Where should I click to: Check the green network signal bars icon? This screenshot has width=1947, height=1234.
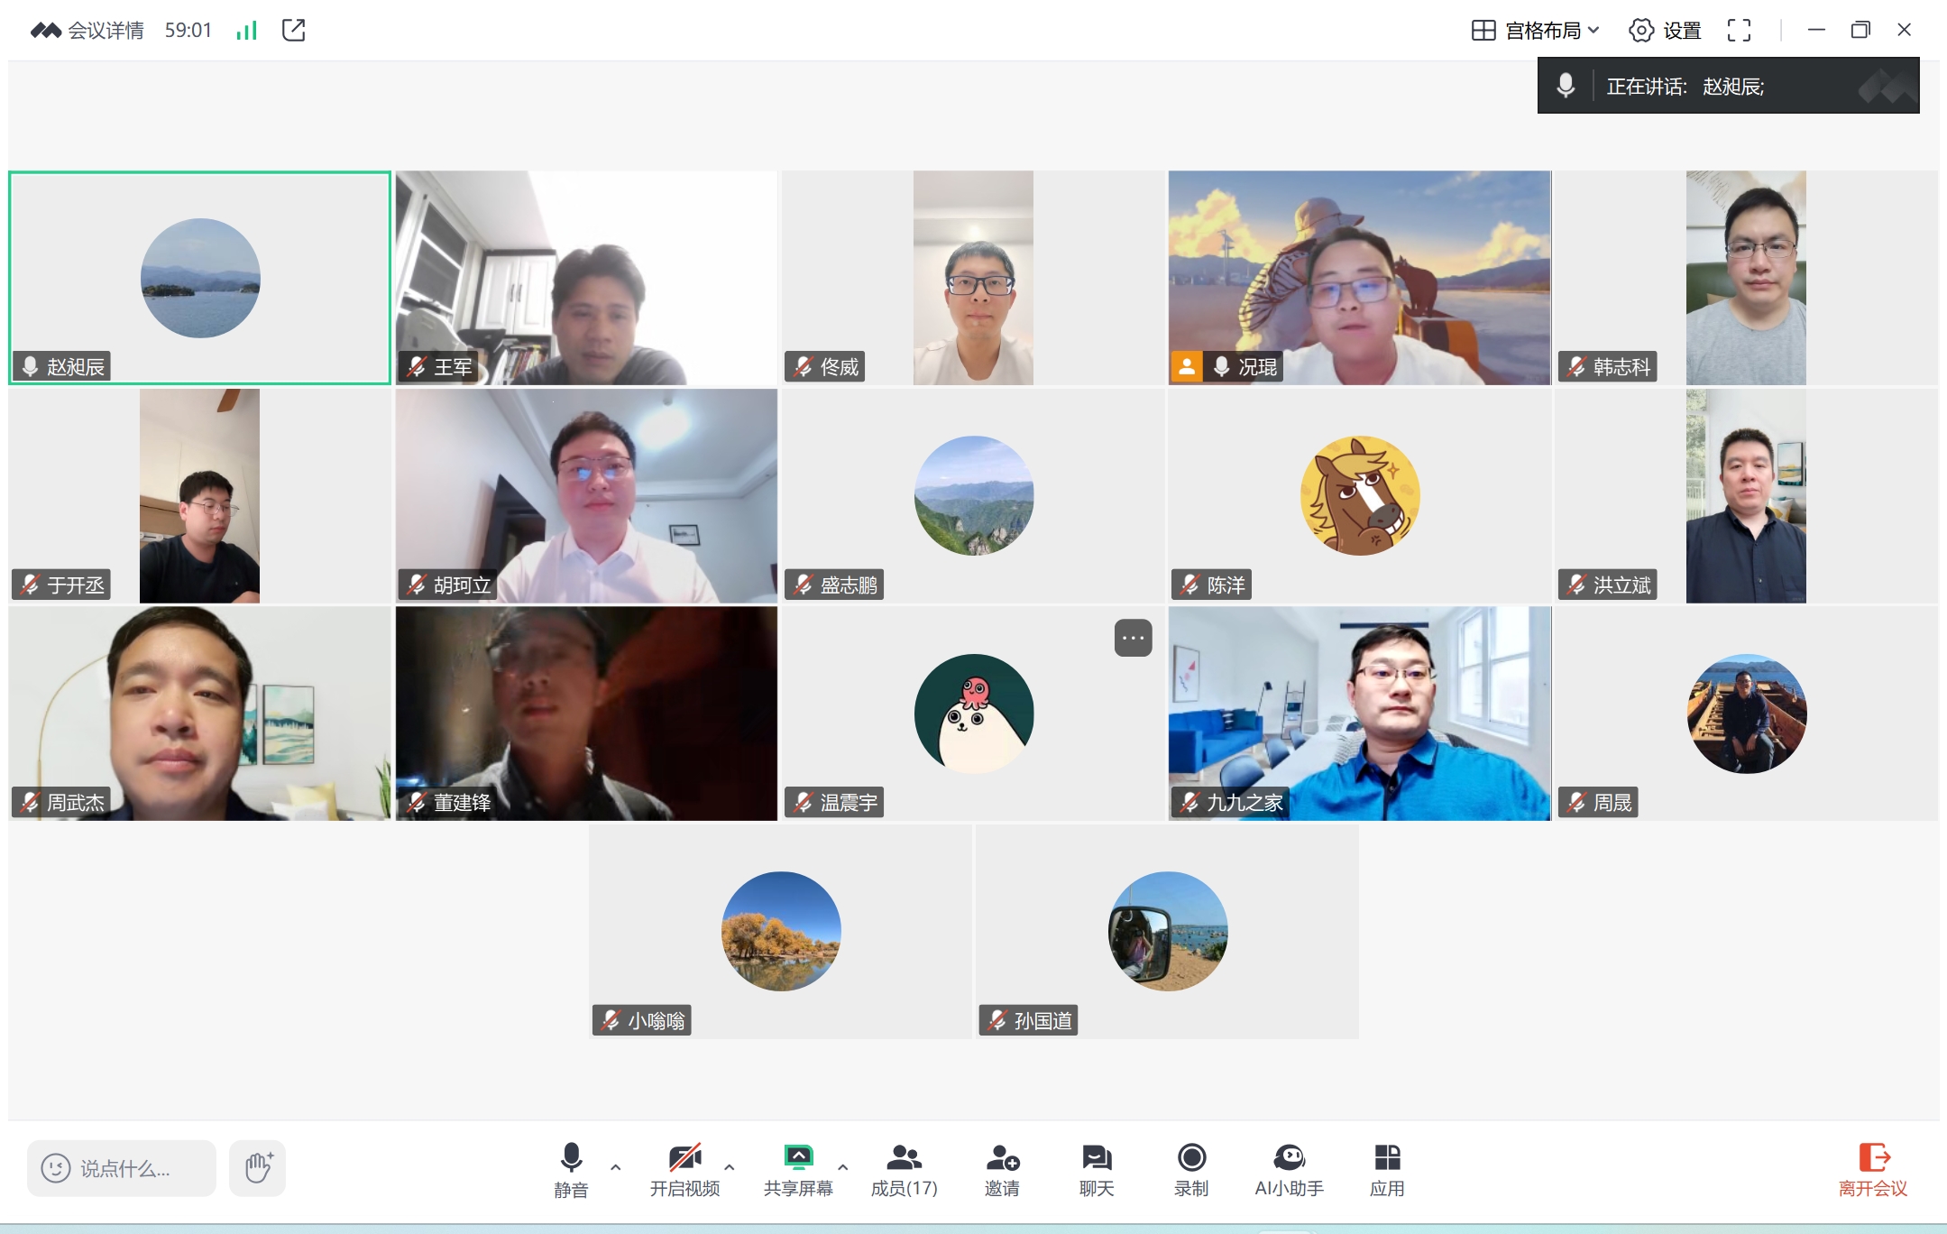click(x=246, y=31)
